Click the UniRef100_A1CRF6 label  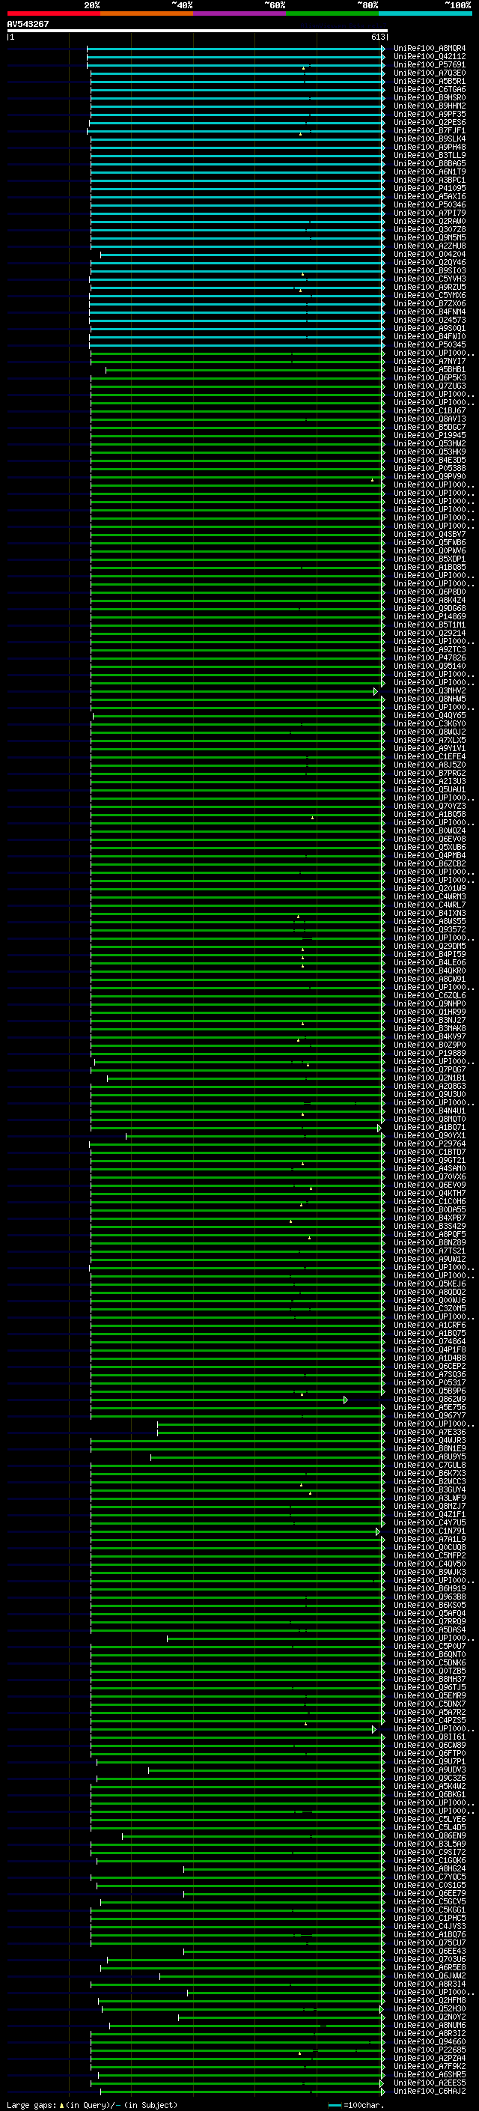coord(429,1325)
